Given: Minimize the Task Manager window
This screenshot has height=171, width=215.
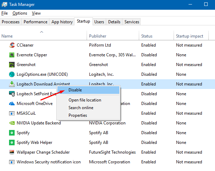Looking at the screenshot, I should [x=190, y=5].
